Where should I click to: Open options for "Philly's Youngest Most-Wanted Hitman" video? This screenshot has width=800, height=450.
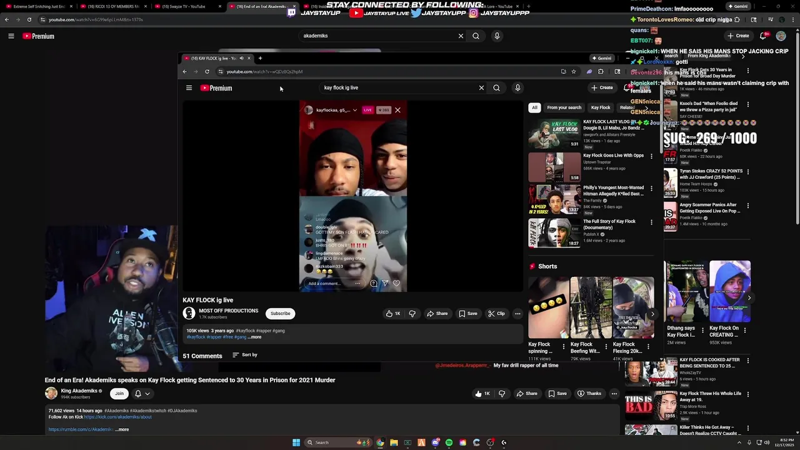click(x=651, y=188)
